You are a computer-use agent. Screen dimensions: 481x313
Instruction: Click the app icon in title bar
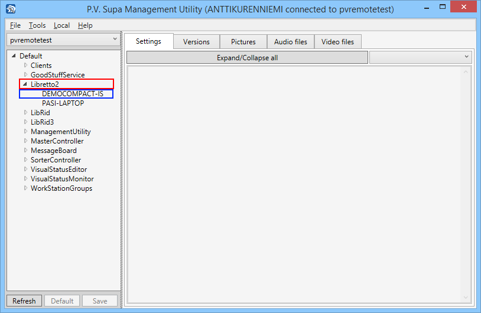pos(11,9)
